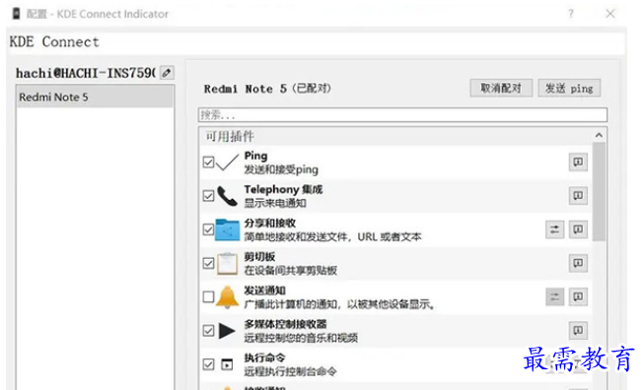
Task: Open info for 多媒体控制接收器 plugin
Action: point(578,330)
